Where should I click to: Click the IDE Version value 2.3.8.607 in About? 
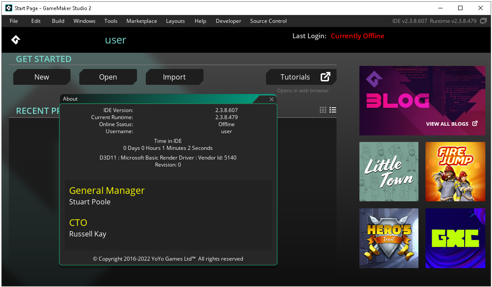[x=226, y=110]
